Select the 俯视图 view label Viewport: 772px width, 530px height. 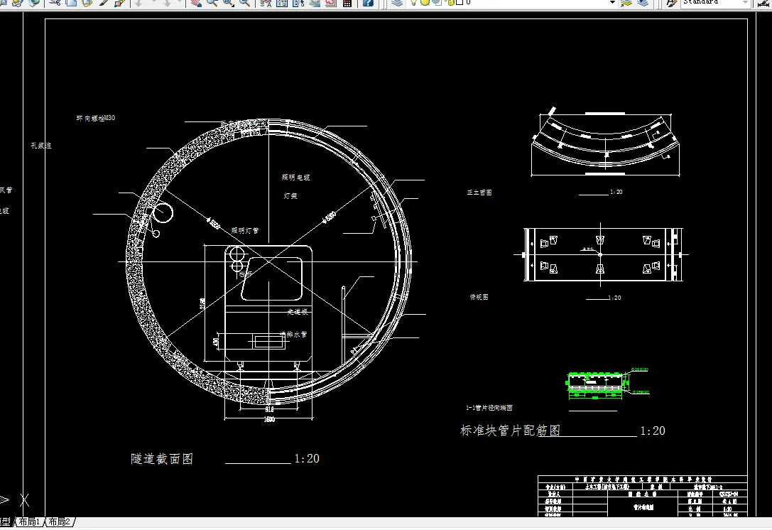479,298
